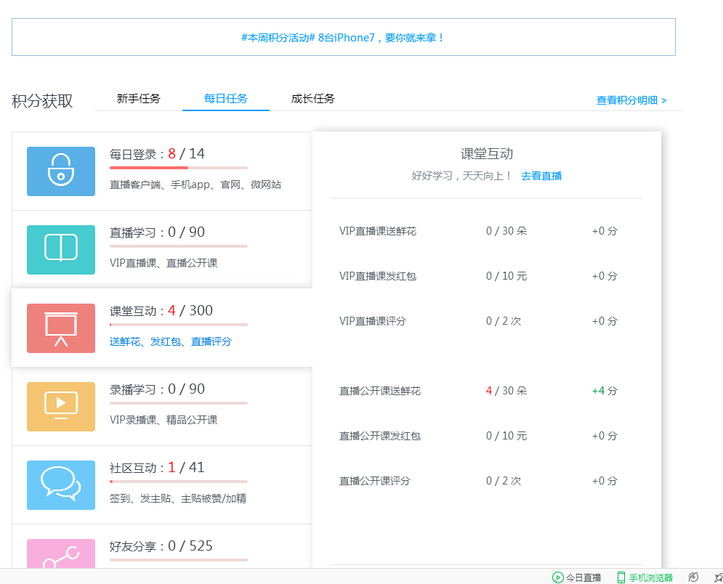
Task: Open the 成长任务 tab
Action: tap(313, 99)
